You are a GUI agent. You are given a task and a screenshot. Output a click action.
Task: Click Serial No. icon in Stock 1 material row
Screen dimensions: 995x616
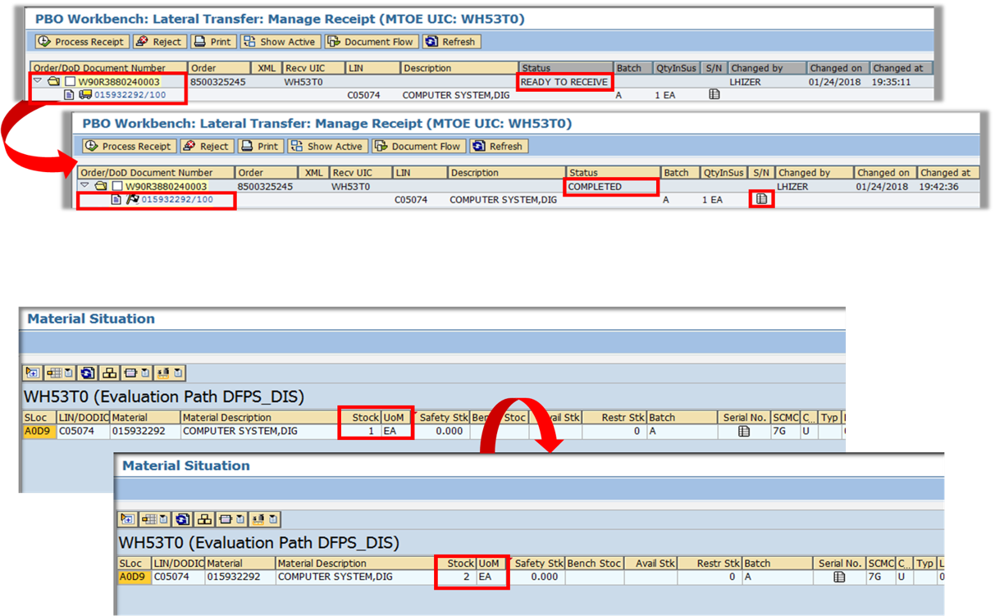pyautogui.click(x=744, y=431)
